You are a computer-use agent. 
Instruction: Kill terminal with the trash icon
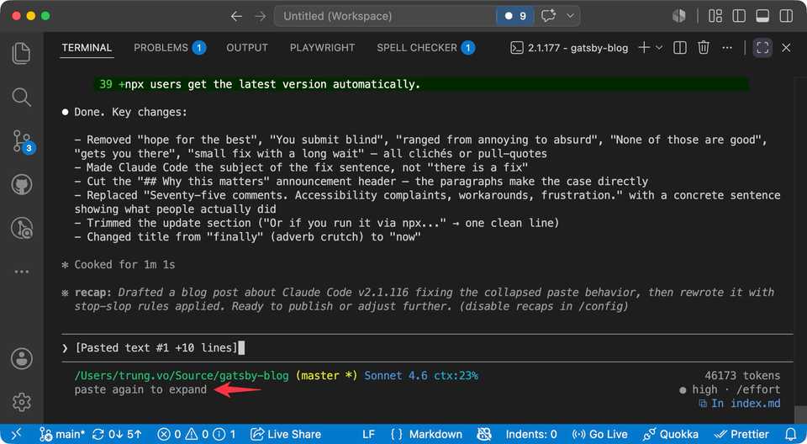(704, 48)
